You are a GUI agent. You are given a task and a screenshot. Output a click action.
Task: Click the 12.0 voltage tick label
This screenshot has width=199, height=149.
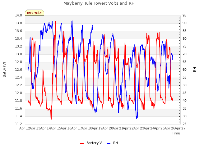coord(19,93)
